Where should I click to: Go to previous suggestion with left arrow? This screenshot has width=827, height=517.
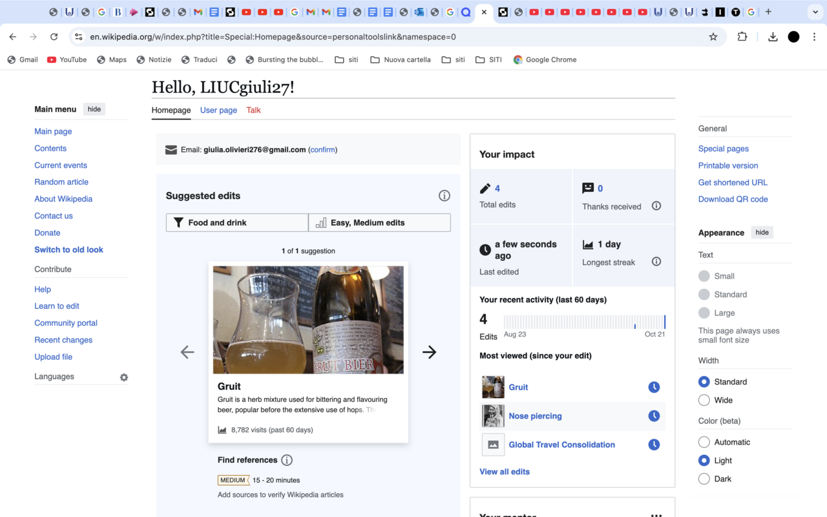[187, 352]
